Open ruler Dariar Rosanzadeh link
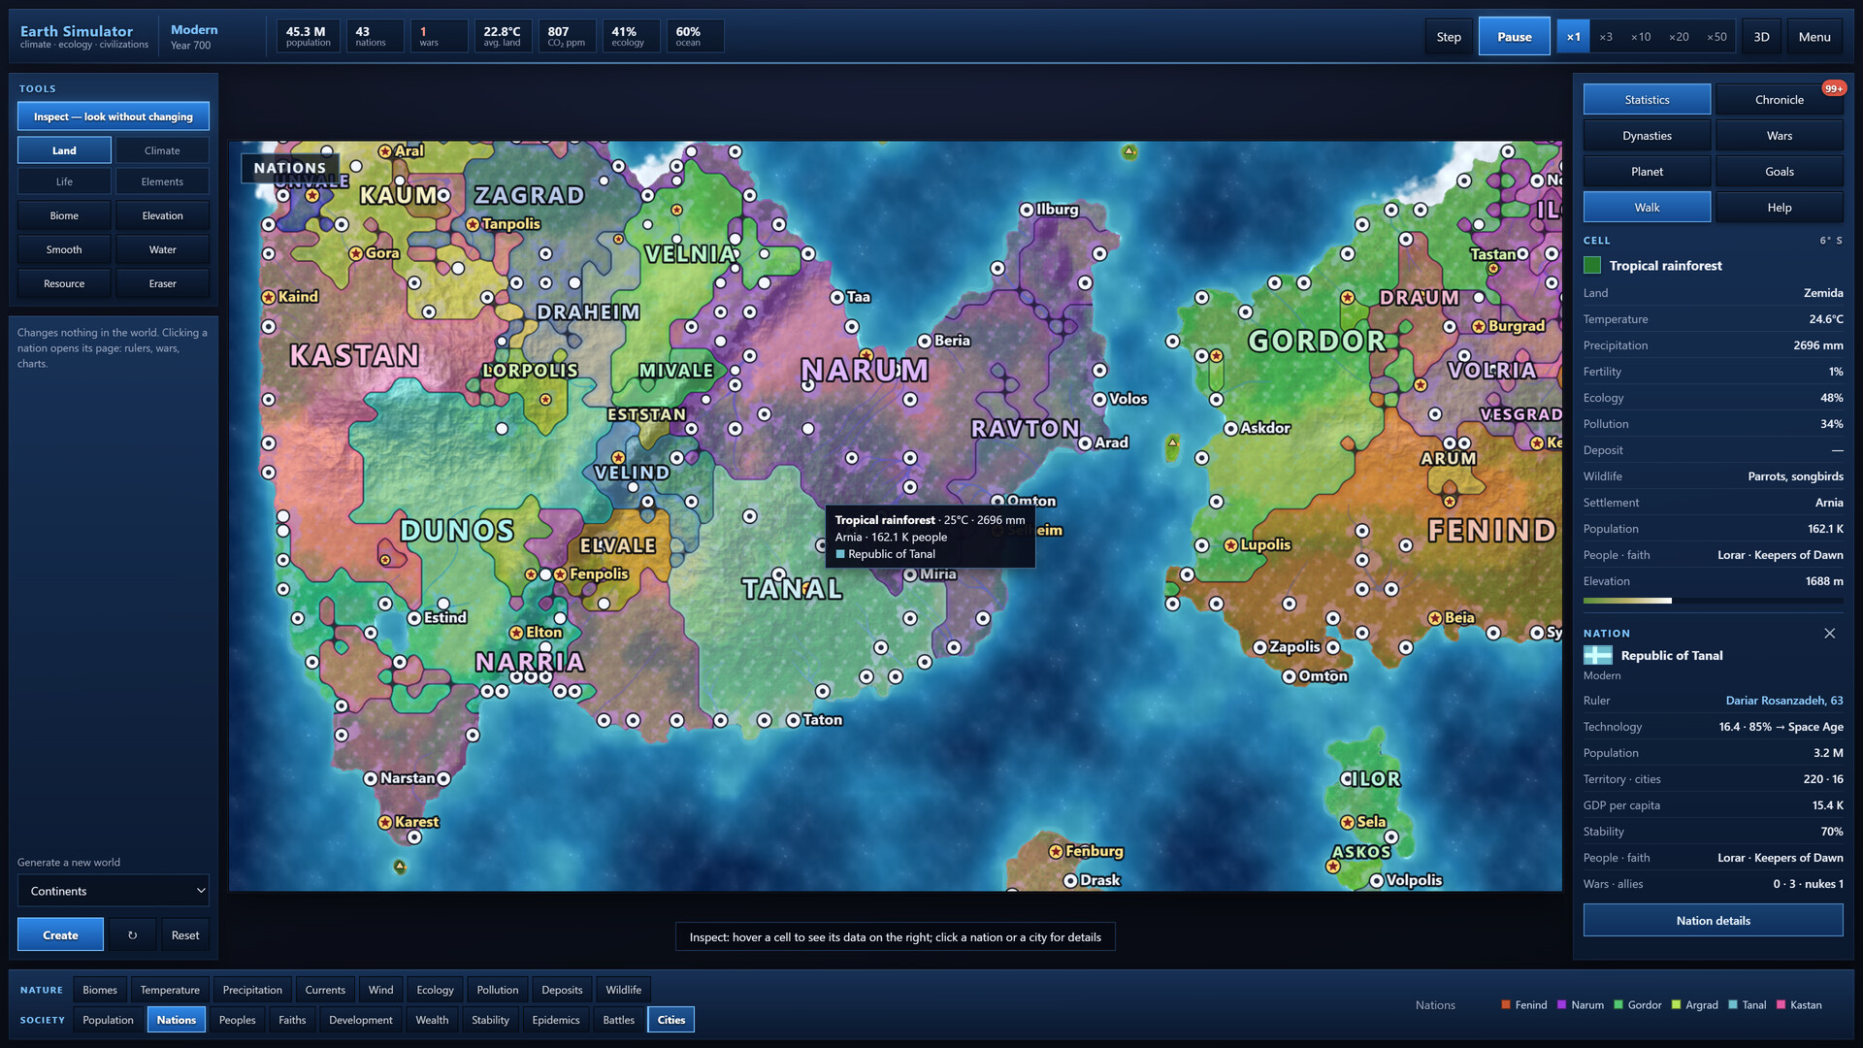Image resolution: width=1863 pixels, height=1048 pixels. click(x=1783, y=701)
